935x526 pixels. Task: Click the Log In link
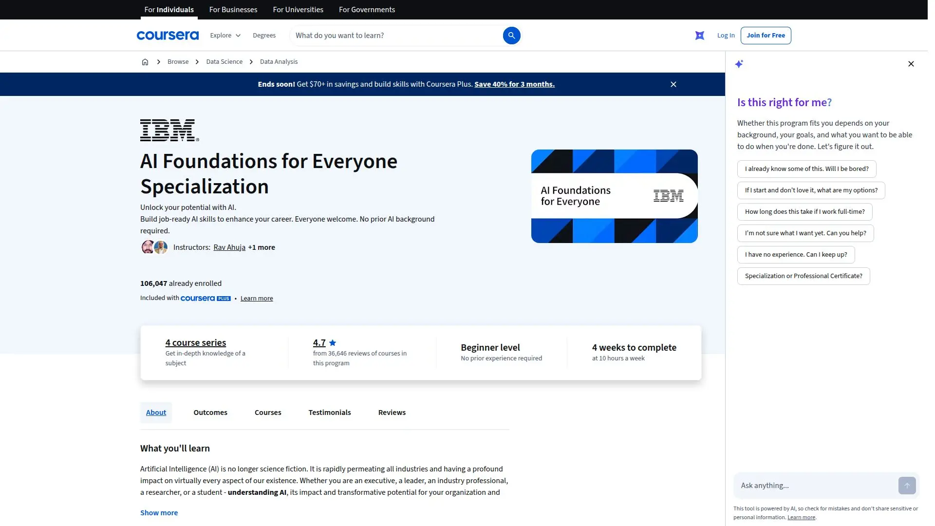pyautogui.click(x=726, y=36)
